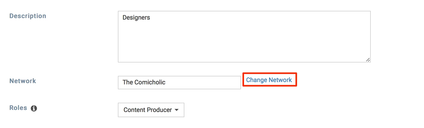Click the caret arrow beside Content Producer
Viewport: 424px width, 128px height.
coord(177,110)
